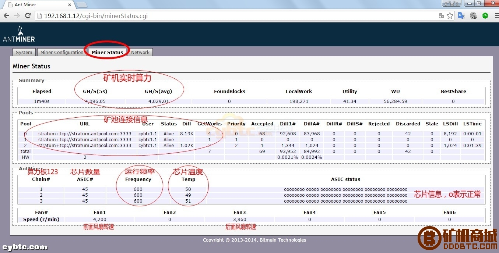Click the Discarded column header
The height and width of the screenshot is (253, 499).
(408, 124)
